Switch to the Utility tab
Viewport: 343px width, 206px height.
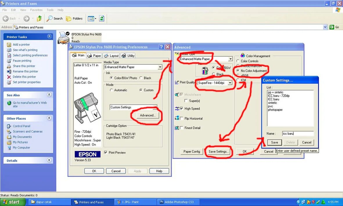pyautogui.click(x=128, y=55)
